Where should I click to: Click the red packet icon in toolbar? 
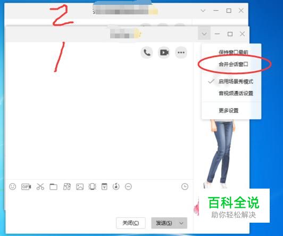(x=104, y=186)
